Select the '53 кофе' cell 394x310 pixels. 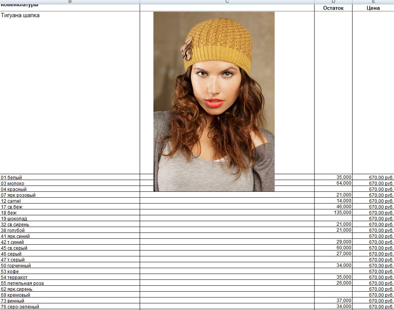click(70, 271)
